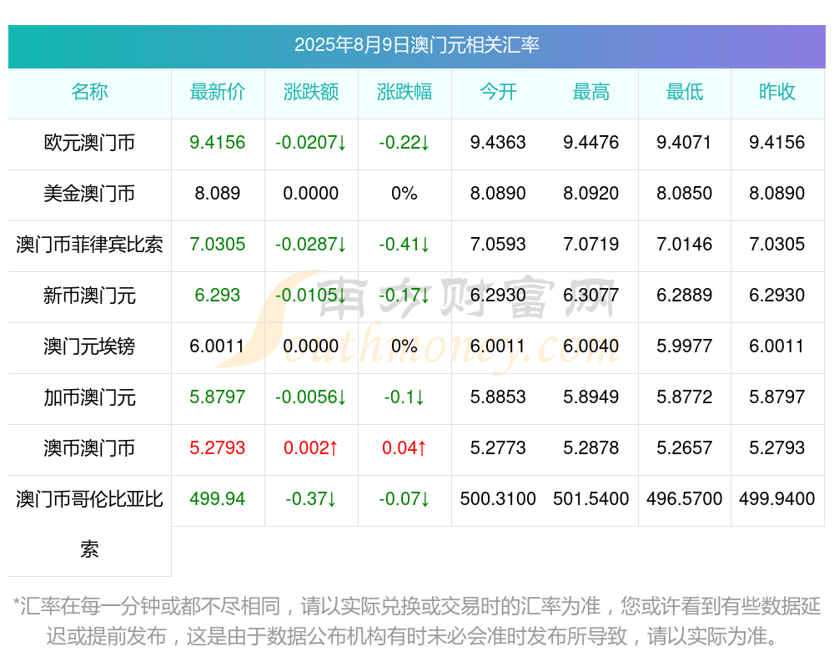Click the 新币澳门元 row name
834x662 pixels.
[89, 295]
